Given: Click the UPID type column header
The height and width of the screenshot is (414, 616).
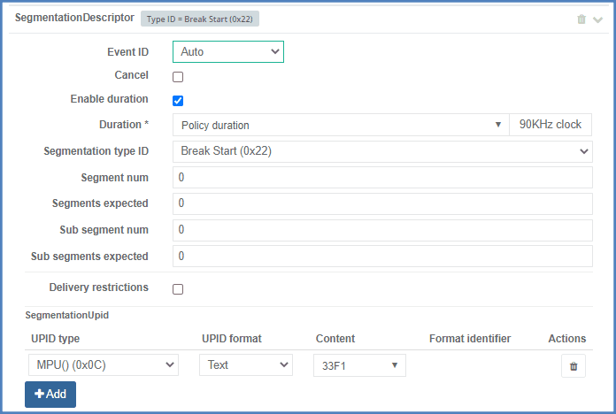Looking at the screenshot, I should 56,339.
